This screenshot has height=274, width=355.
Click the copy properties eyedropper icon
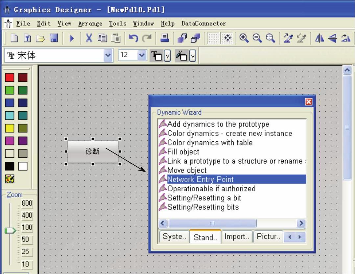coord(288,38)
